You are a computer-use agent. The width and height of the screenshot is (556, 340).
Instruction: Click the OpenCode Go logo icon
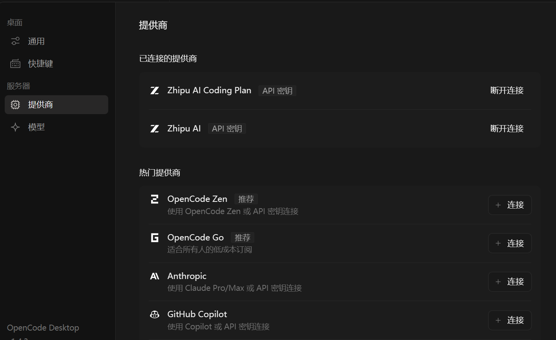pyautogui.click(x=155, y=238)
